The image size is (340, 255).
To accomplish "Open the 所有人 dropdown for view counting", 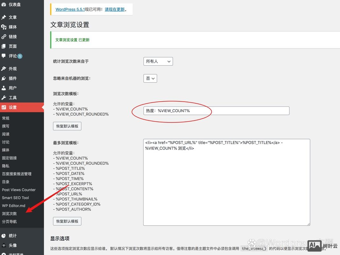I will (158, 61).
